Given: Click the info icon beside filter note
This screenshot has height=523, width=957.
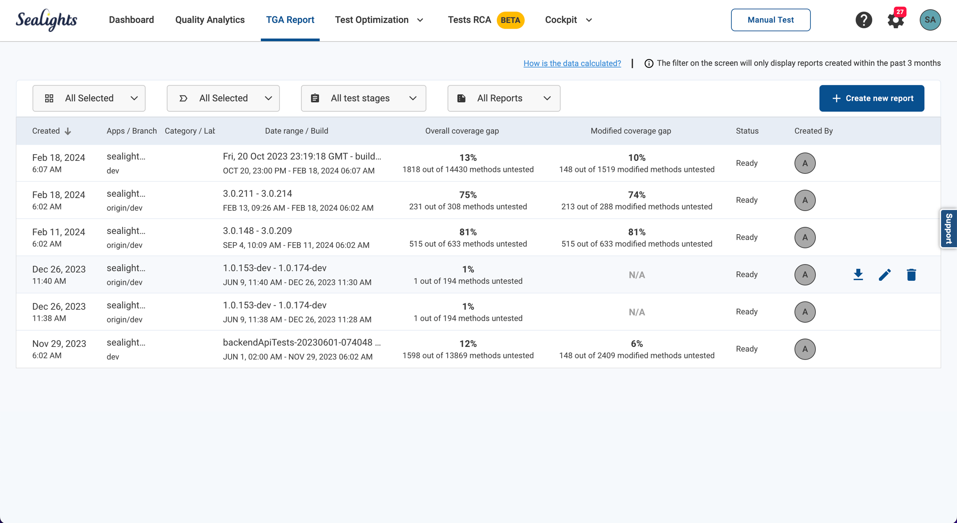Looking at the screenshot, I should point(648,64).
